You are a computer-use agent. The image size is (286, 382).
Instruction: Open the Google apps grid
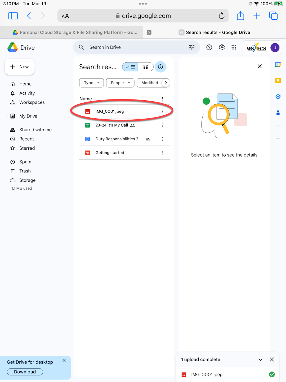234,47
